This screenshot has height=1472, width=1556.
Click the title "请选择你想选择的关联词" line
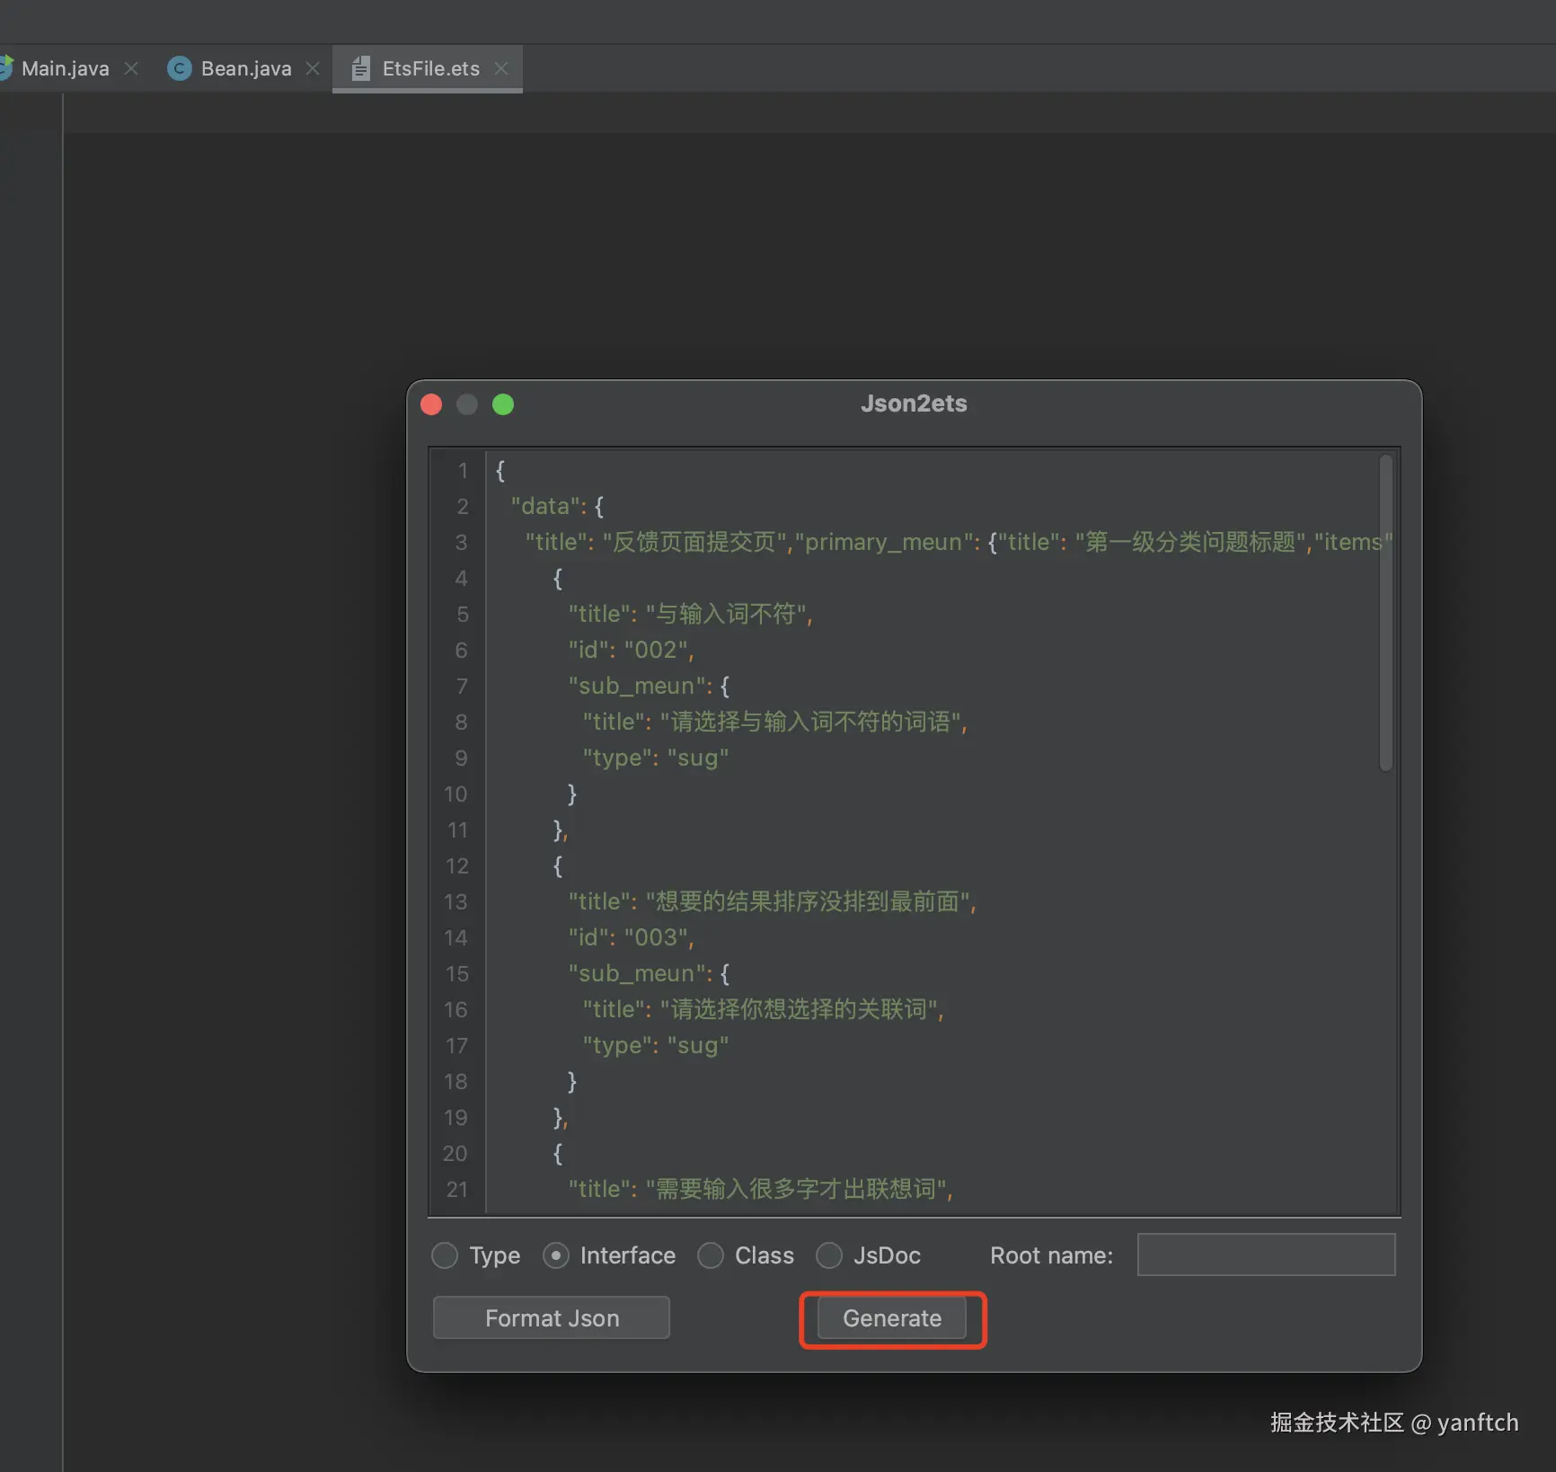pyautogui.click(x=763, y=1009)
